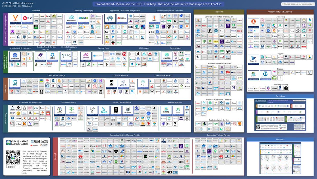Select Kubernetes Certified Service Provider heading
The image size is (317, 179).
(125, 135)
